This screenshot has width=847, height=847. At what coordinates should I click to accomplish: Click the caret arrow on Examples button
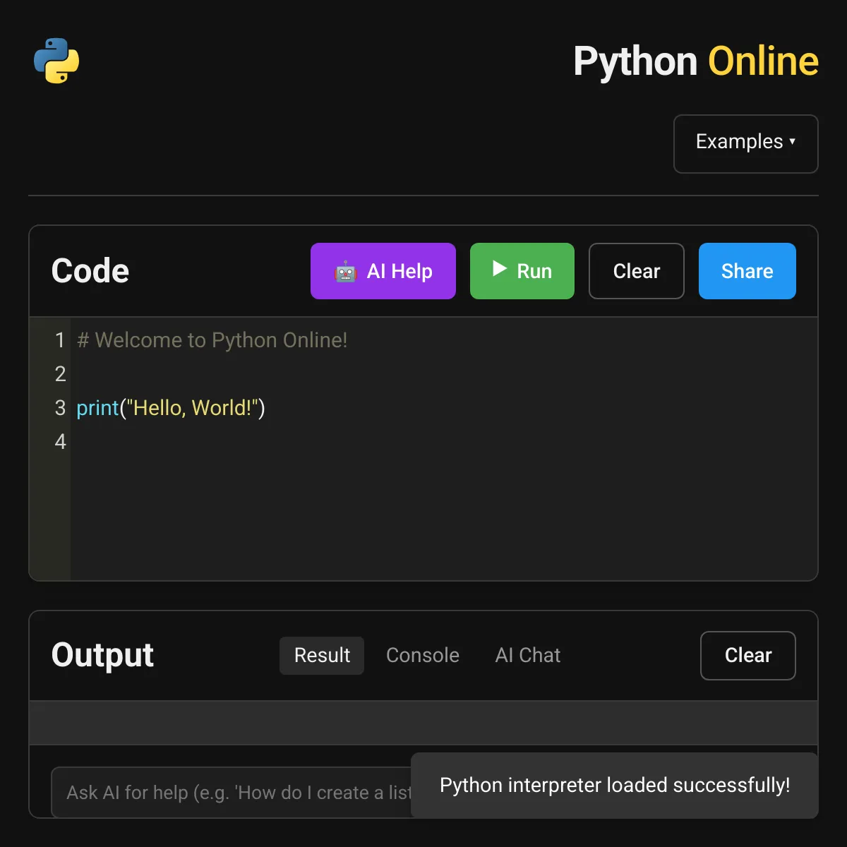click(793, 141)
